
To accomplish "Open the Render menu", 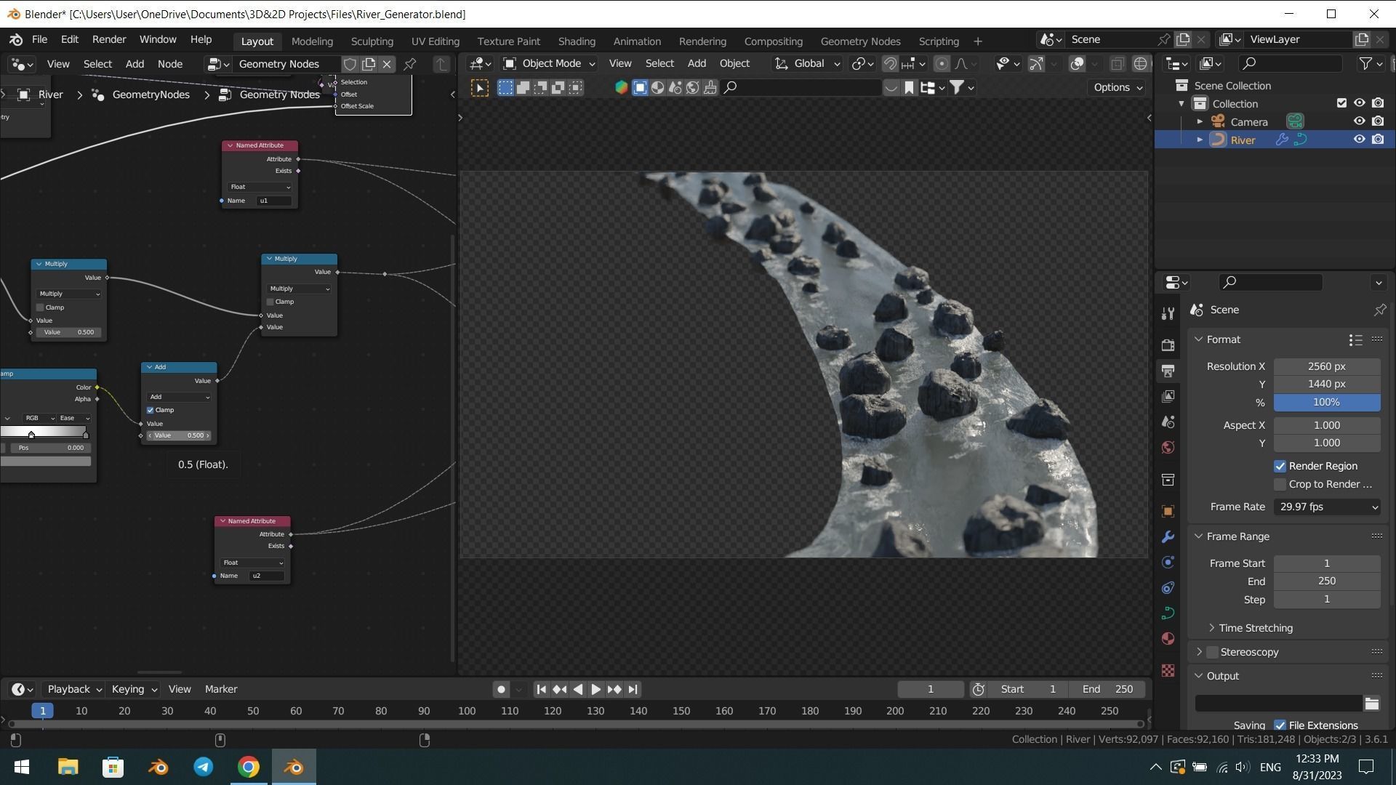I will click(x=109, y=39).
